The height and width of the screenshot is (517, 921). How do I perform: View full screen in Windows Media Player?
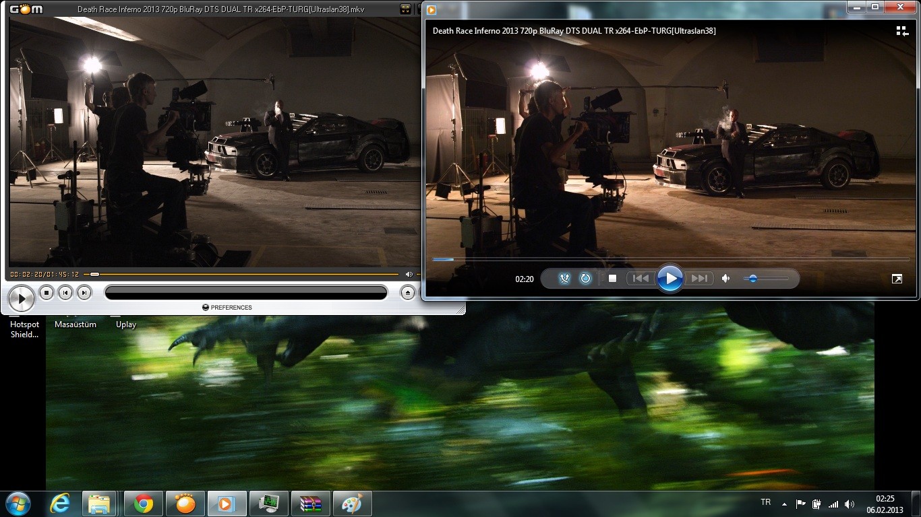click(x=897, y=279)
